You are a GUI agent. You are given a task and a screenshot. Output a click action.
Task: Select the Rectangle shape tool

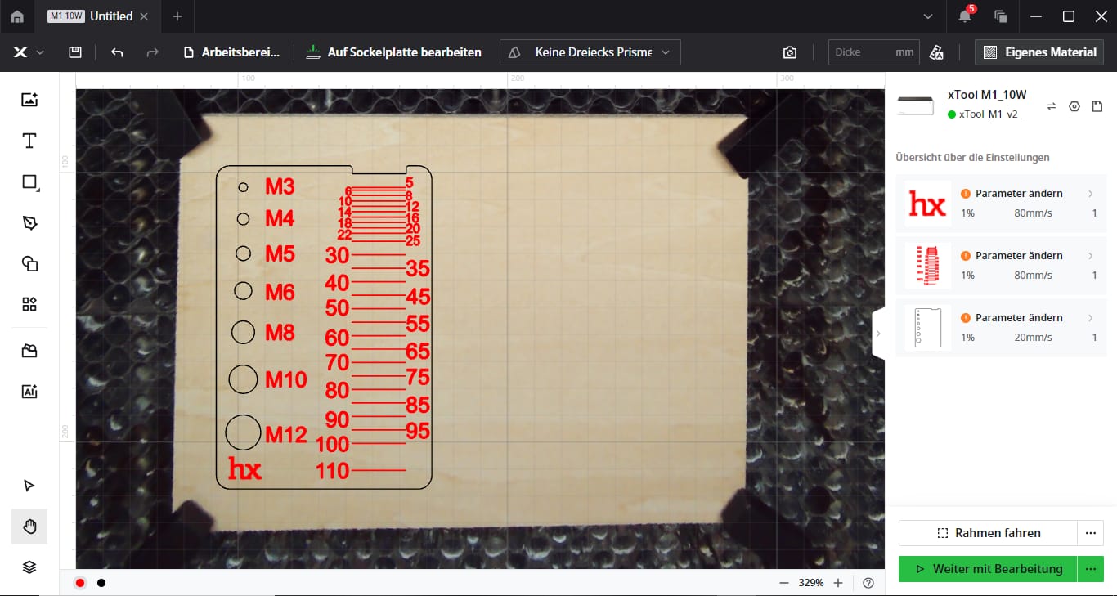tap(29, 181)
